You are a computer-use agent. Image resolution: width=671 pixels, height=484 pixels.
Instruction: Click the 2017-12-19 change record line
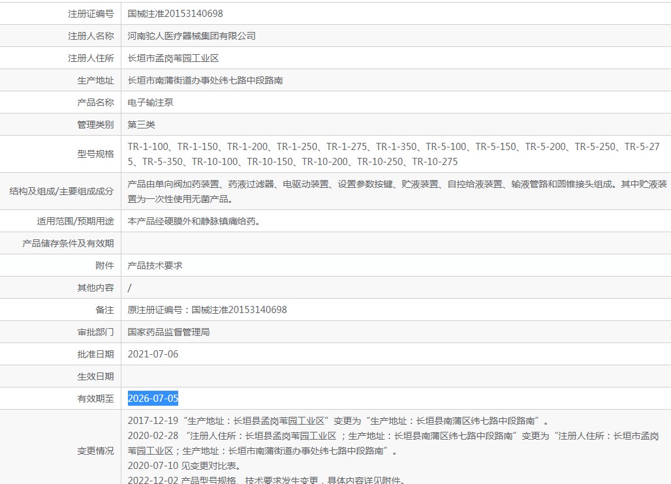338,421
